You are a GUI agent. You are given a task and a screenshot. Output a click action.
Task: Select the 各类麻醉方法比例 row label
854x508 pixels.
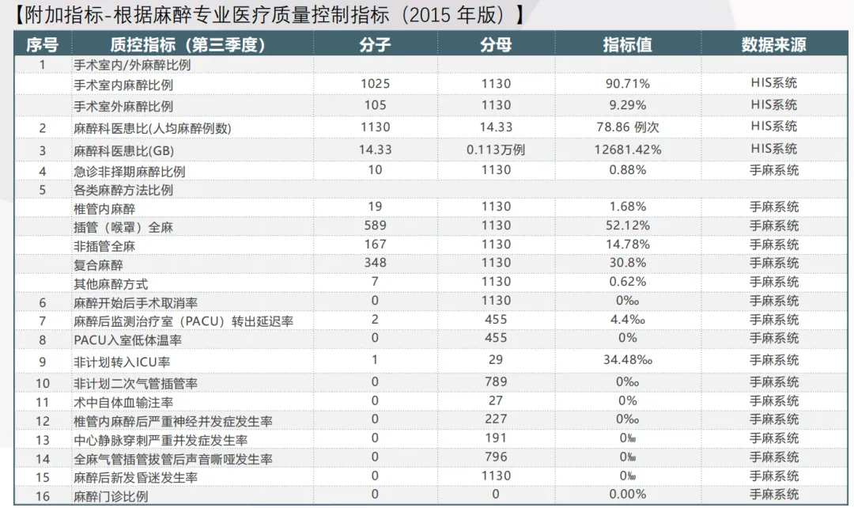pyautogui.click(x=123, y=190)
